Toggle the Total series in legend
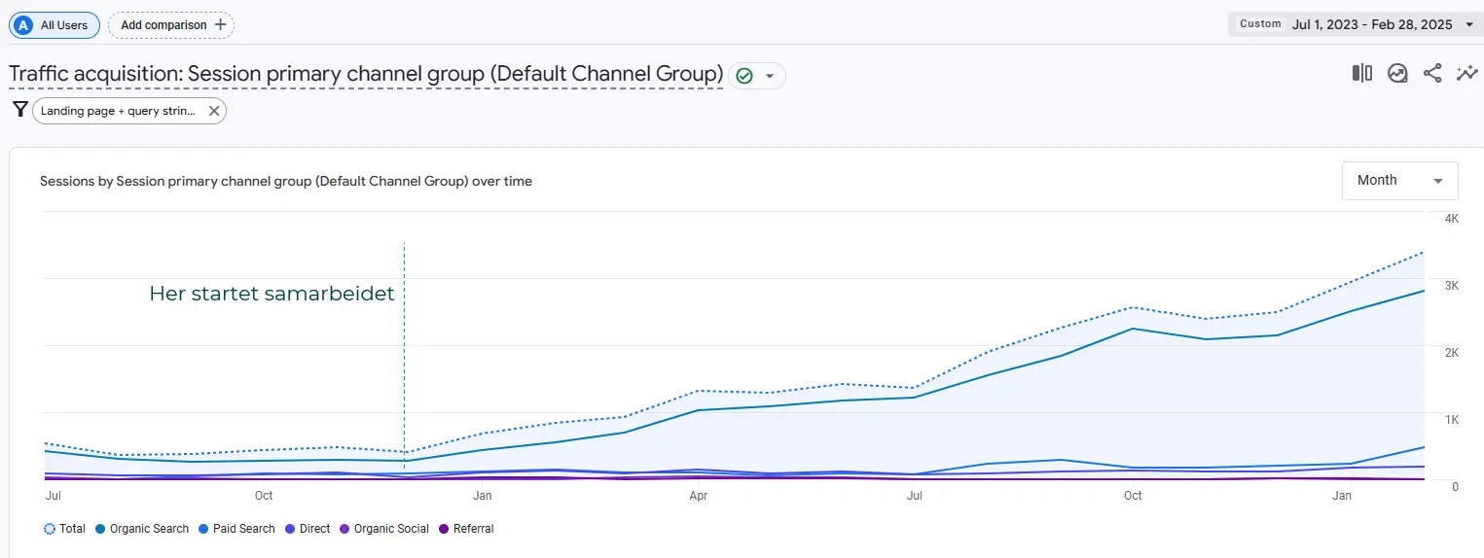The height and width of the screenshot is (558, 1484). (x=64, y=529)
